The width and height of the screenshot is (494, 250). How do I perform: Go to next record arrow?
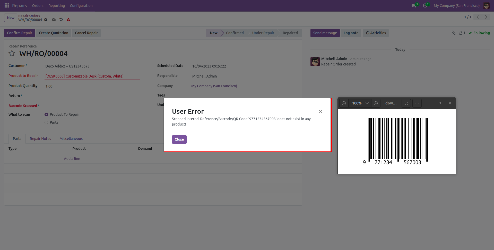(486, 17)
